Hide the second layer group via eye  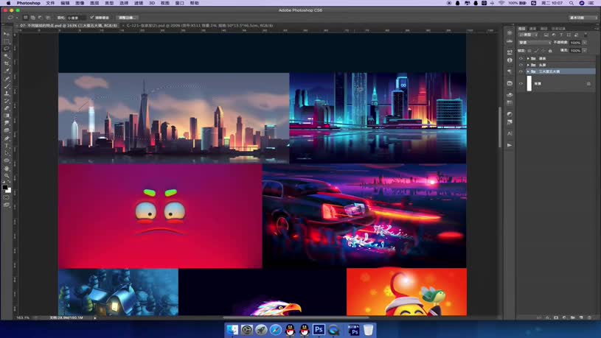pos(521,65)
